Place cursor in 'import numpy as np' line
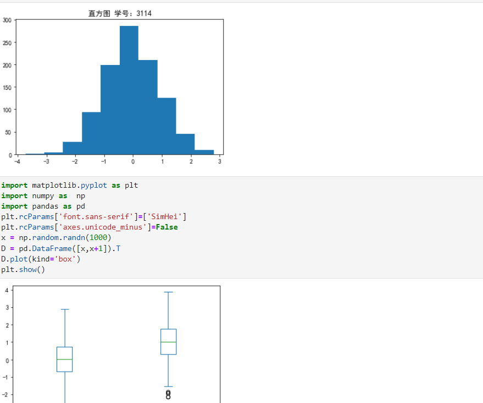The image size is (483, 403). [x=43, y=196]
